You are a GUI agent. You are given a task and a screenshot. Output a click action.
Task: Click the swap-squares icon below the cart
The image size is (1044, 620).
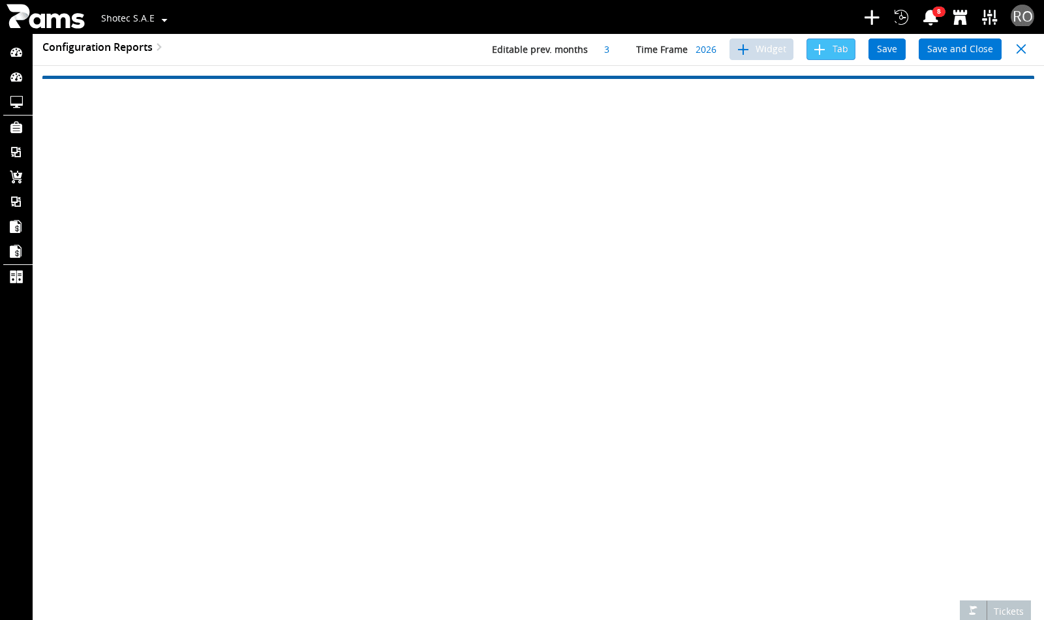tap(16, 202)
